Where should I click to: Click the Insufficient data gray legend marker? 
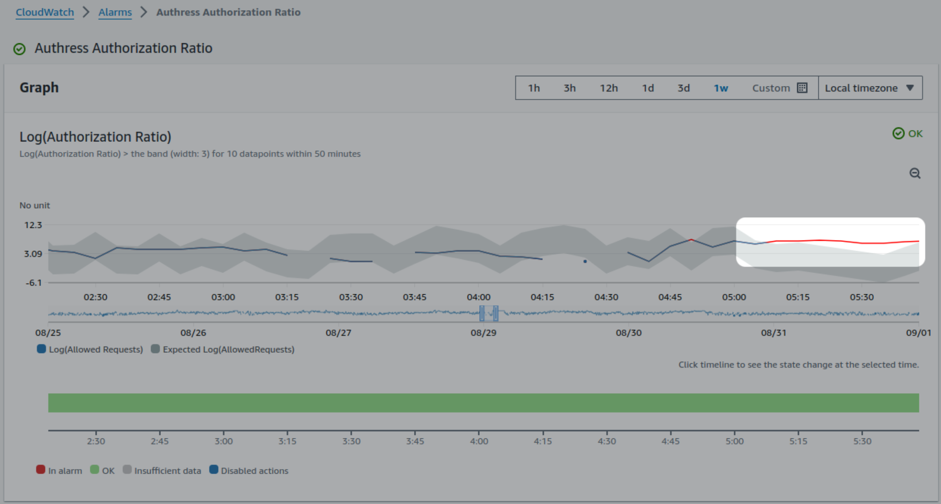coord(127,469)
